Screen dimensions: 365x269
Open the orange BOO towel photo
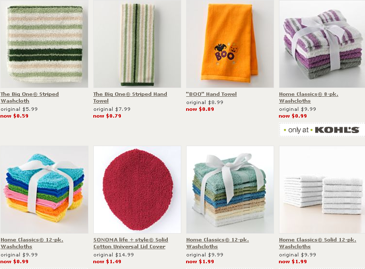coord(230,44)
